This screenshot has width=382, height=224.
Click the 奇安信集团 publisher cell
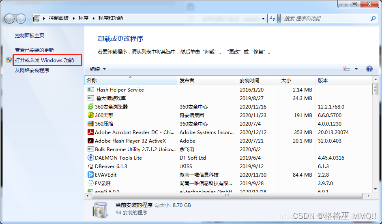pos(192,115)
